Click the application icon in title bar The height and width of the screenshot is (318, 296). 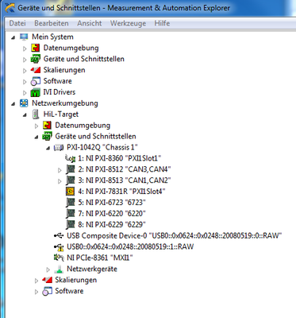click(x=10, y=8)
